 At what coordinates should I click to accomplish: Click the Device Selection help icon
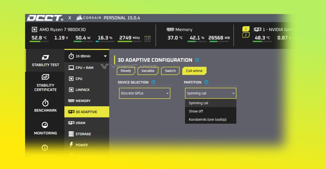click(x=153, y=82)
